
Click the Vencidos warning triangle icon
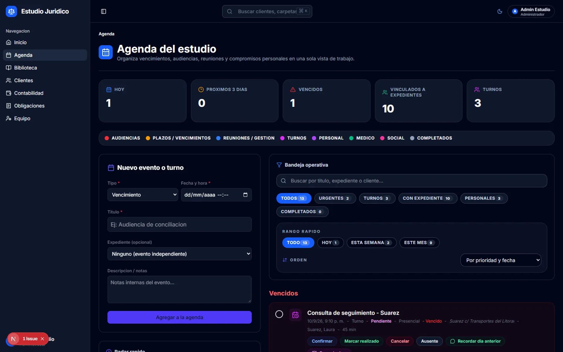pos(293,89)
